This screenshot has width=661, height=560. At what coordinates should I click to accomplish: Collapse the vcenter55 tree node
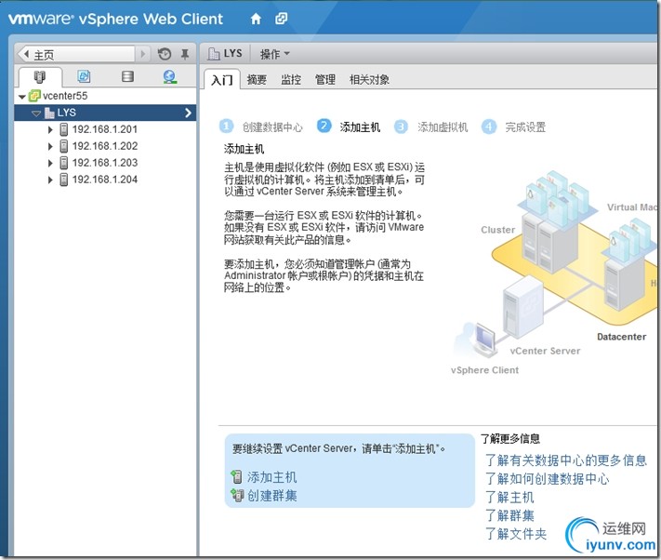tap(22, 97)
